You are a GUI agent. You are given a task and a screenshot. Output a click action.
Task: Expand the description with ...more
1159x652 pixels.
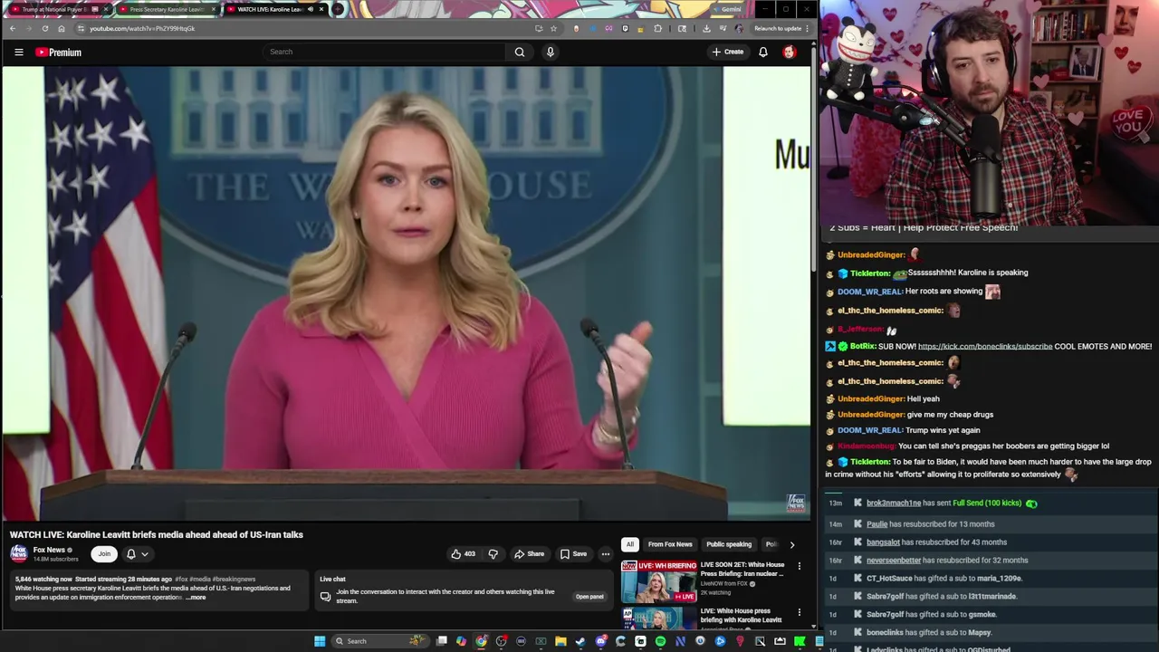click(196, 598)
